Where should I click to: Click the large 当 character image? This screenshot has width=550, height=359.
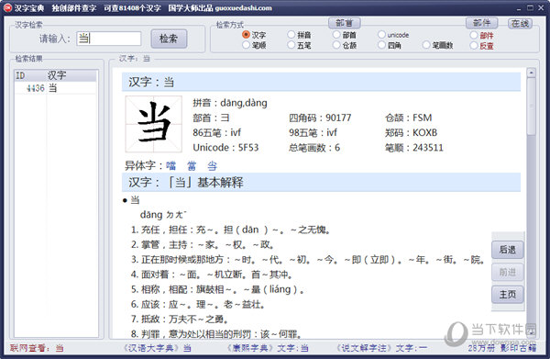(x=154, y=124)
